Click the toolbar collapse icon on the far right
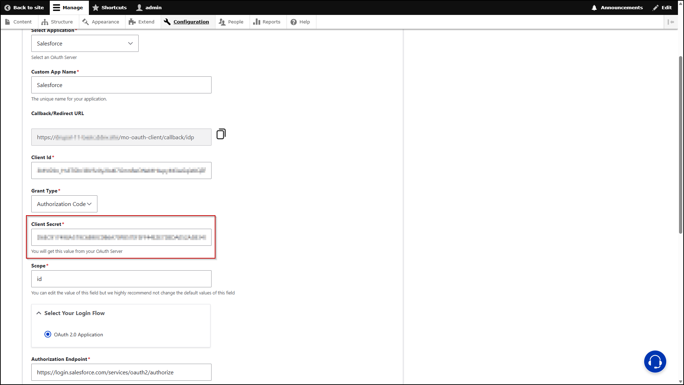This screenshot has width=684, height=385. 671,22
